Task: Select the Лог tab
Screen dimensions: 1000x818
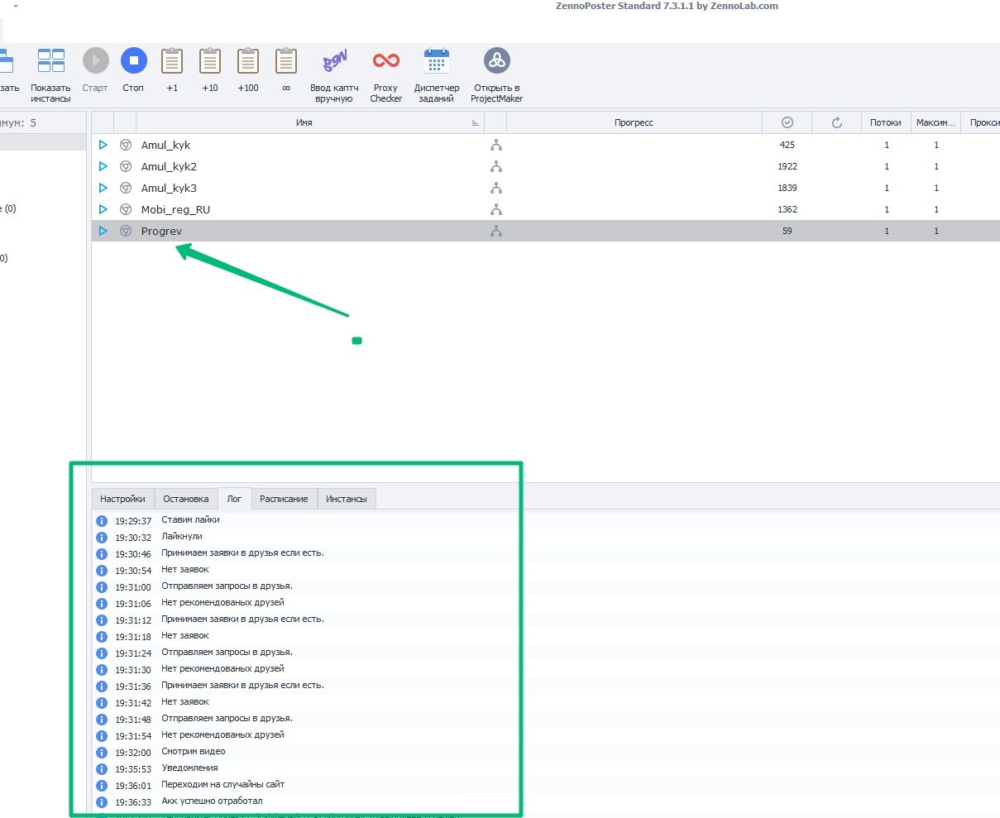Action: tap(234, 499)
